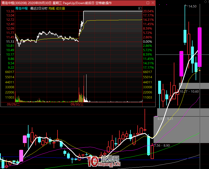Click 55014 on the left volume axis
Screen dimensions: 209x169
coord(9,77)
